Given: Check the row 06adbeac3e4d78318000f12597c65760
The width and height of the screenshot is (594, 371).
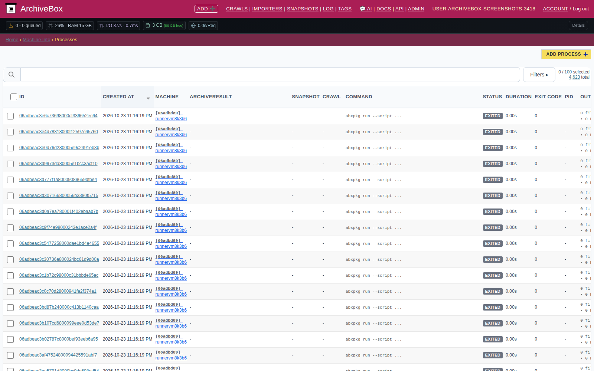Looking at the screenshot, I should (x=10, y=132).
